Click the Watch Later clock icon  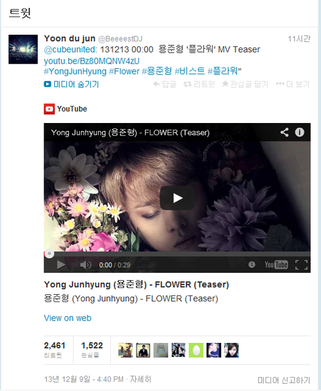pos(251,265)
